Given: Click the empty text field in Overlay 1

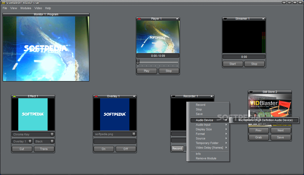Looking at the screenshot, I should [x=115, y=141].
